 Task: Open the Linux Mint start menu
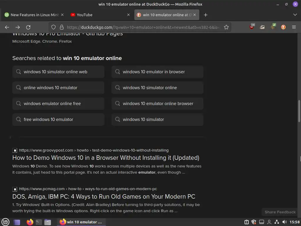point(5,222)
